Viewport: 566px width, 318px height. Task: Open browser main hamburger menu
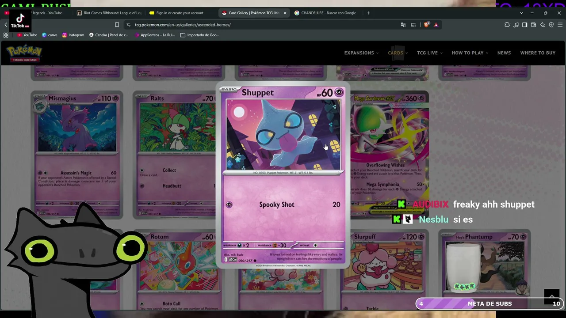(x=560, y=25)
